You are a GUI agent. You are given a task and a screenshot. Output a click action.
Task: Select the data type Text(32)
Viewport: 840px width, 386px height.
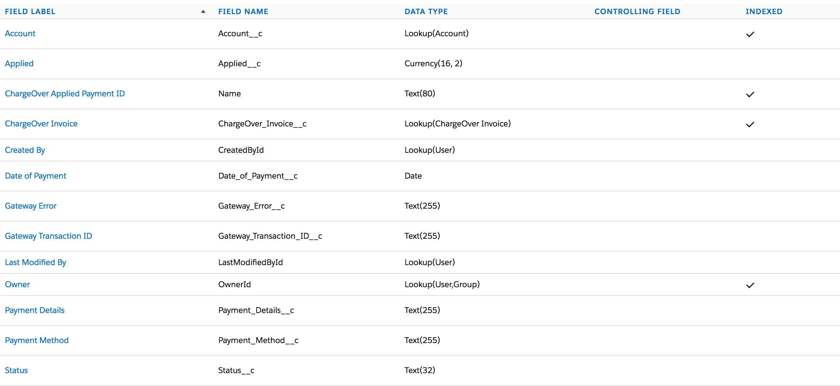click(420, 370)
